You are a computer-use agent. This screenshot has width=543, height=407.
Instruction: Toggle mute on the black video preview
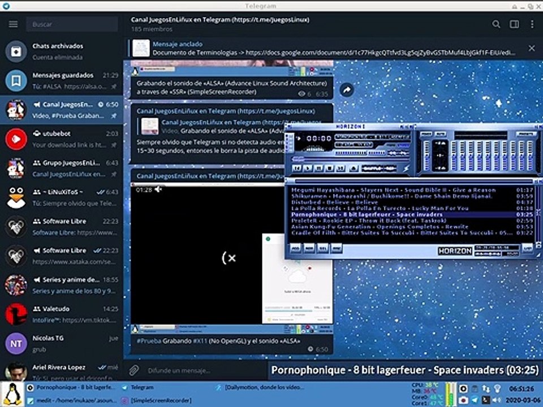coord(158,190)
